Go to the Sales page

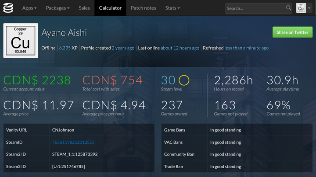coord(84,8)
